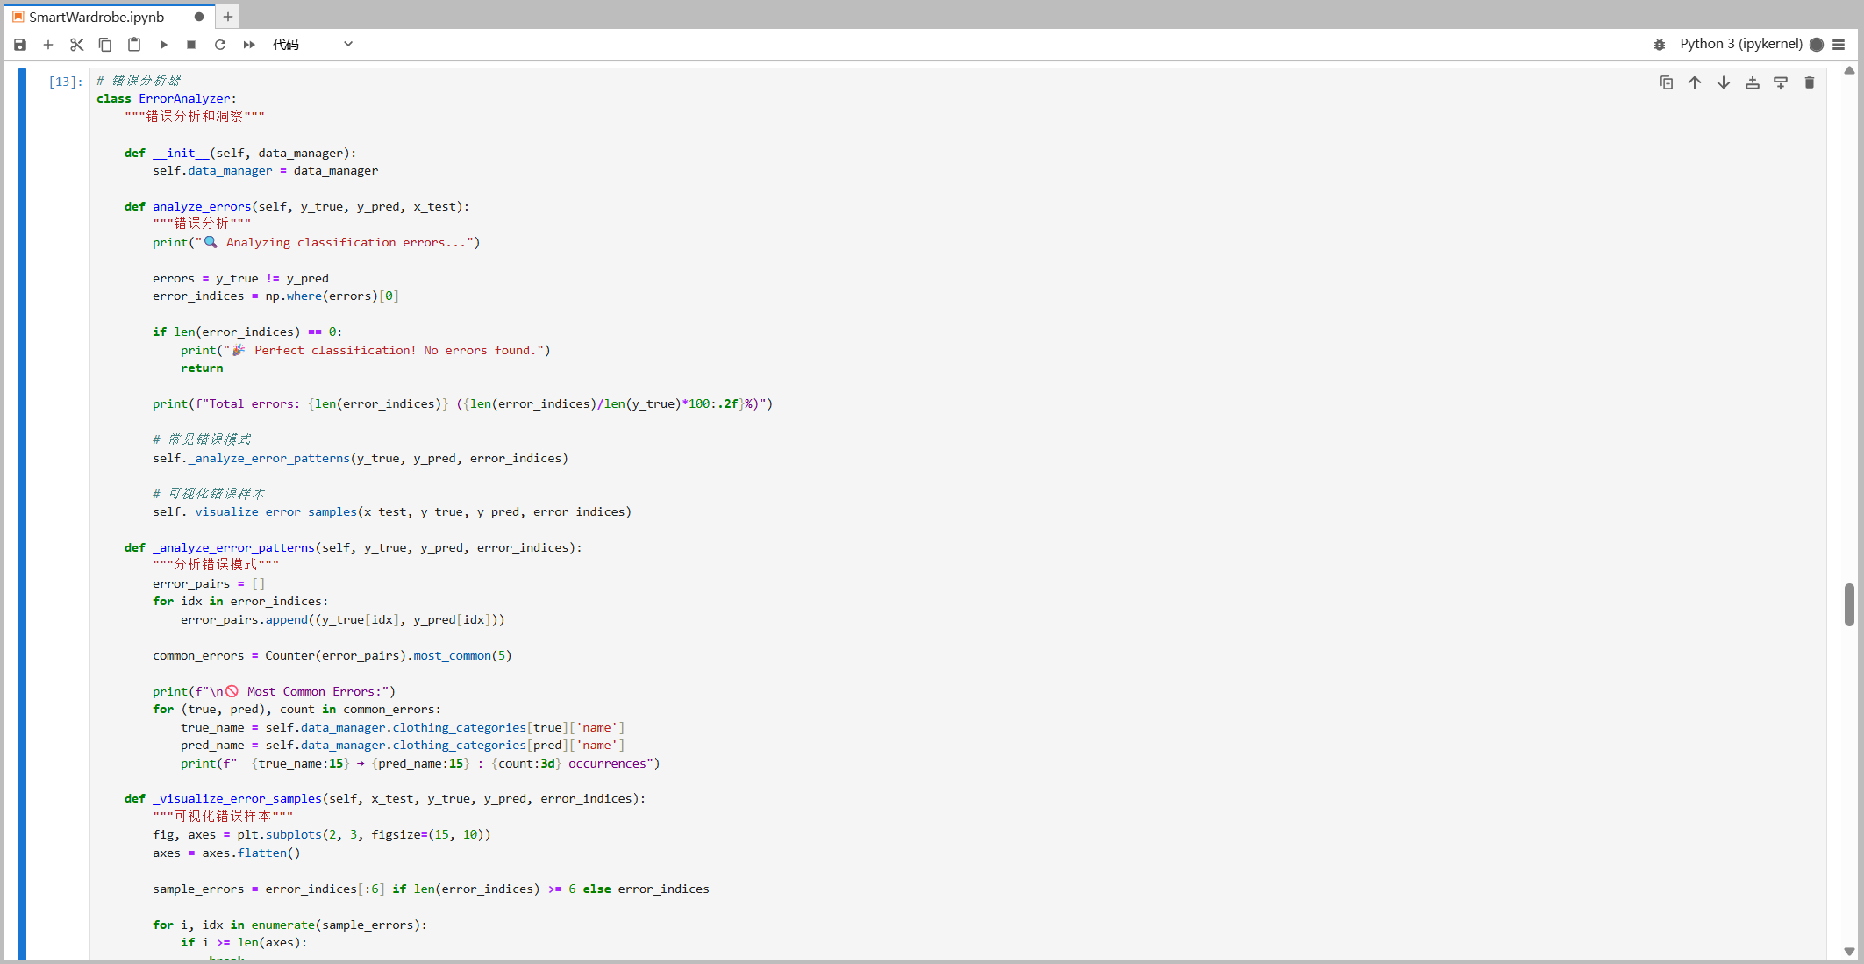Interrupt the kernel with the stop button
This screenshot has width=1864, height=964.
(x=191, y=45)
